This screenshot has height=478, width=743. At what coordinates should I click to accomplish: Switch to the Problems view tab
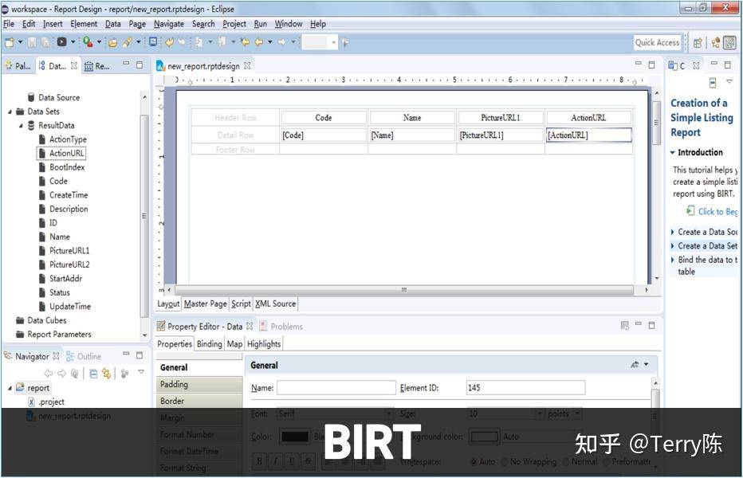(x=281, y=327)
